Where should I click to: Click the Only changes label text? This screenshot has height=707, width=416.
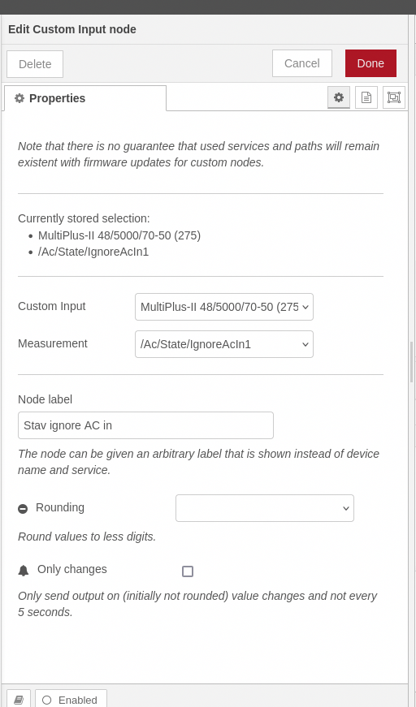(x=72, y=569)
